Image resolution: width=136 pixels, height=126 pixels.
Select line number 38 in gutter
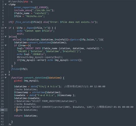click(2, 110)
